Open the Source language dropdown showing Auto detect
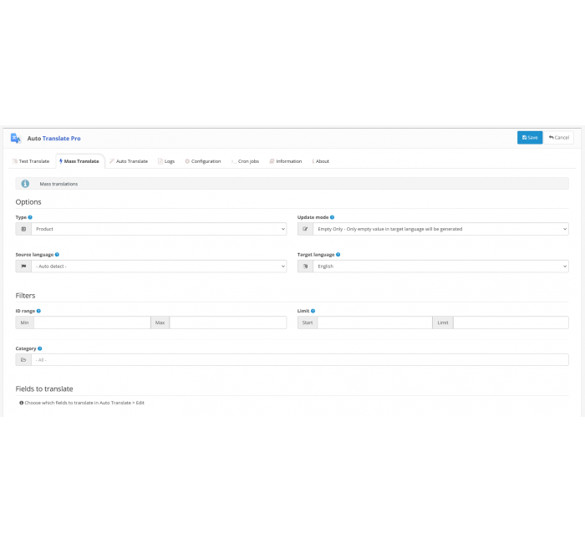The width and height of the screenshot is (585, 543). [159, 266]
